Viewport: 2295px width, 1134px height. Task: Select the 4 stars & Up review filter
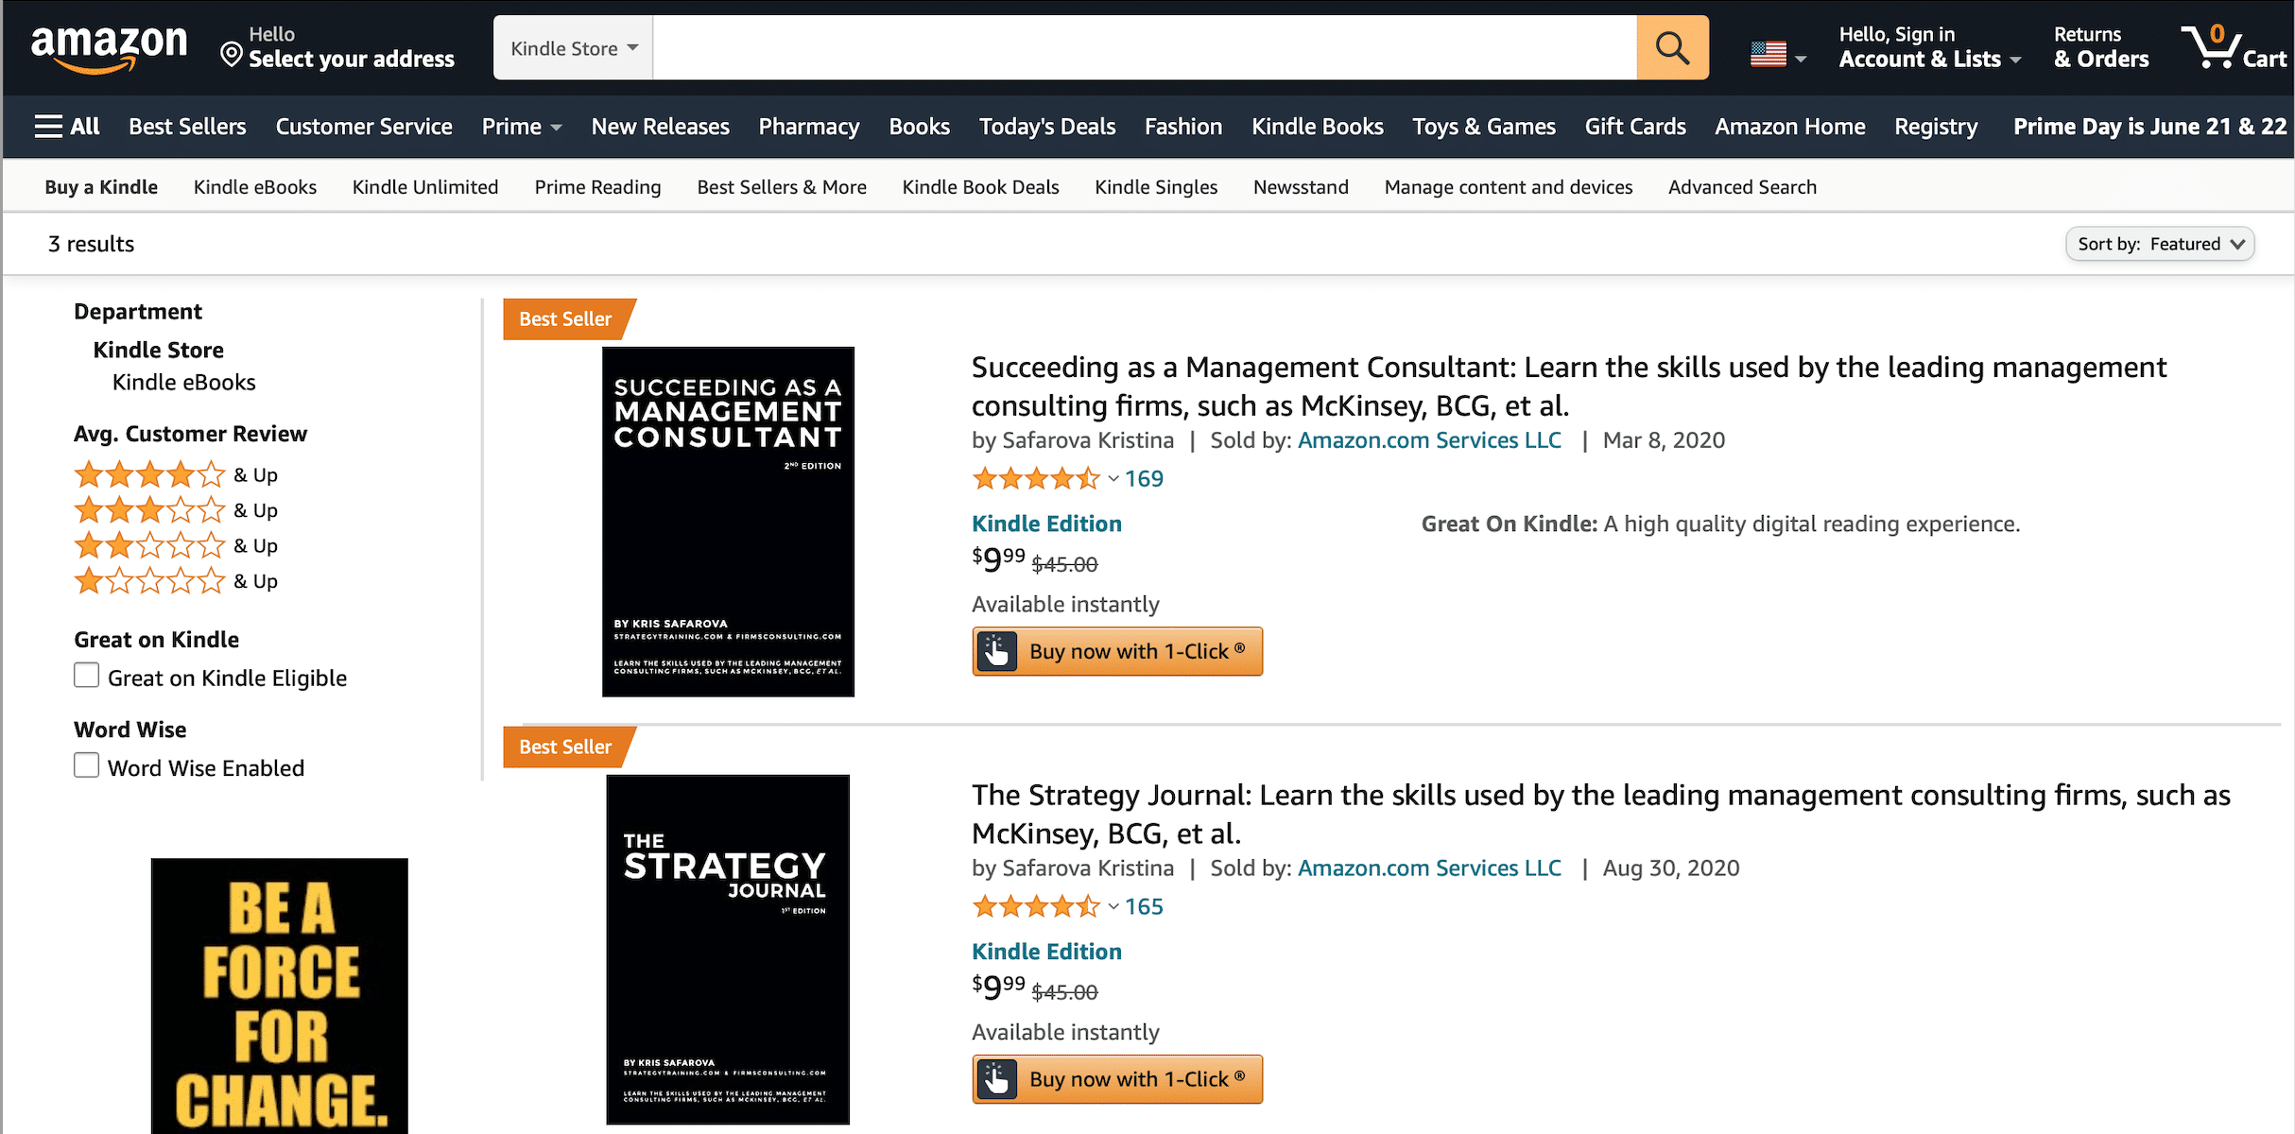point(149,474)
